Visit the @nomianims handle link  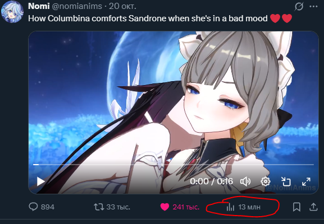pos(77,6)
